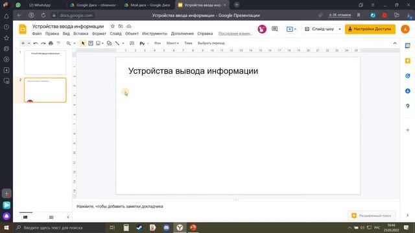Open the Слайд menu
Viewport: 415px width, 233px height.
coord(115,34)
